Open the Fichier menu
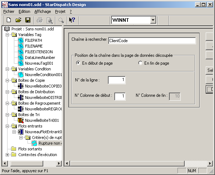 [x=9, y=11]
